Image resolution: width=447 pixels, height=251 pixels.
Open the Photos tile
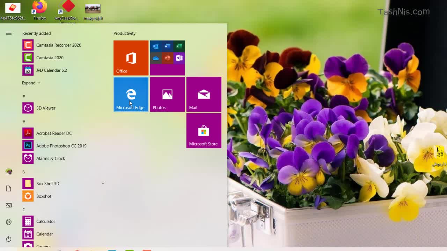point(167,94)
